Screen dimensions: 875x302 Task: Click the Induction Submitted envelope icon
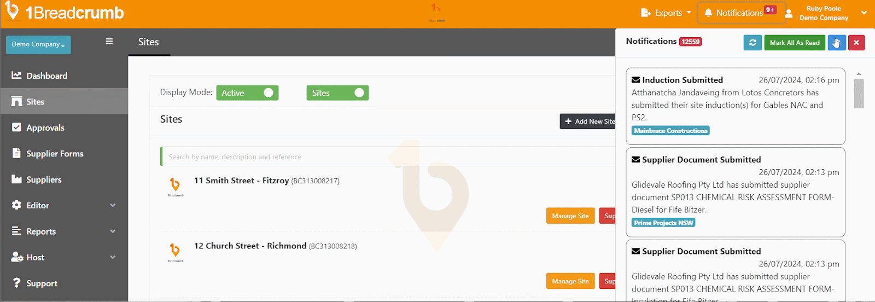pos(635,80)
